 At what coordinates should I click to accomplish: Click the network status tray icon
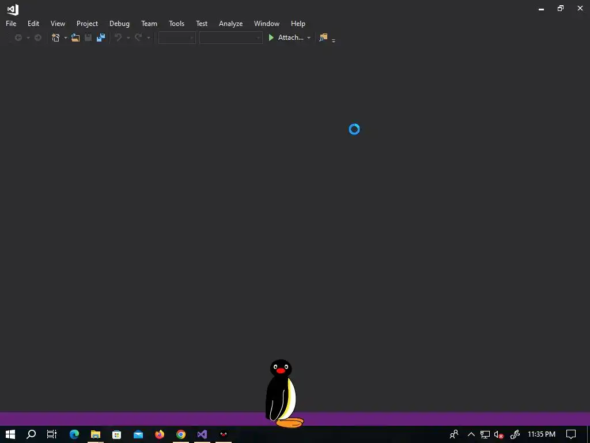[485, 435]
